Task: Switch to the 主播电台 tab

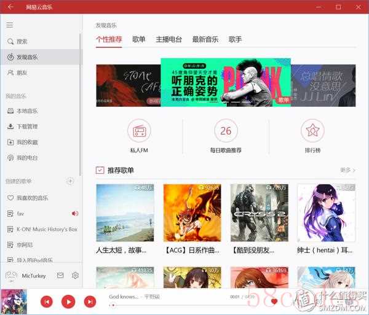Action: [169, 39]
